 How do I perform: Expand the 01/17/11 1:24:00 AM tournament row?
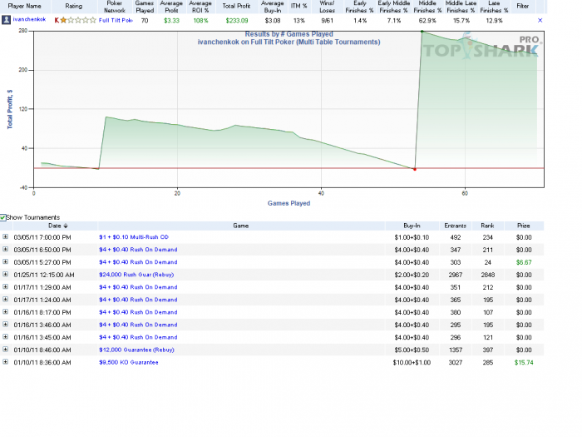pos(5,299)
